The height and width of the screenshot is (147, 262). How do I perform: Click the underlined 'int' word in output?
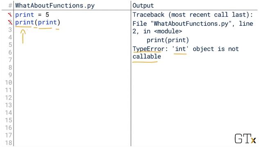pos(180,49)
